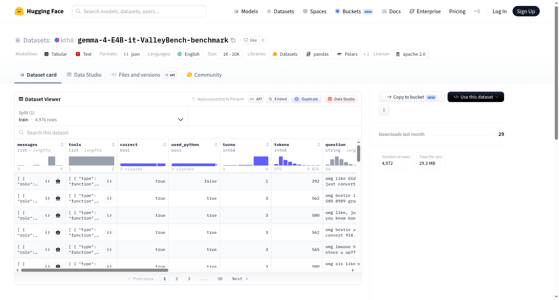Click the Hugging Face logo icon
The height and width of the screenshot is (300, 559).
(19, 11)
